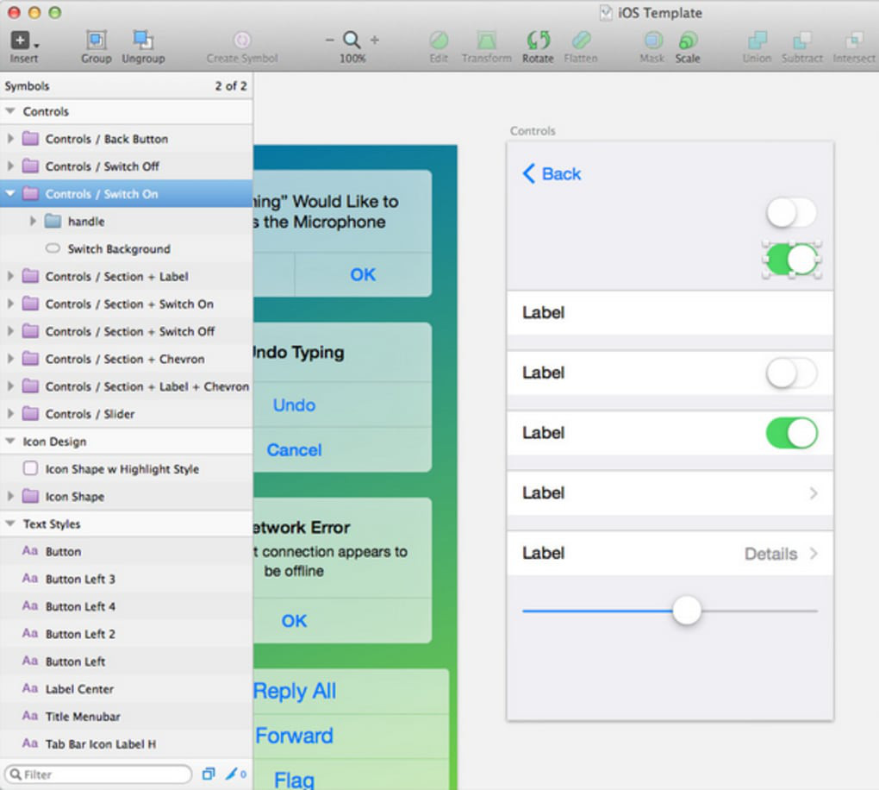
Task: Select the Button Left 3 text style
Action: [x=126, y=579]
